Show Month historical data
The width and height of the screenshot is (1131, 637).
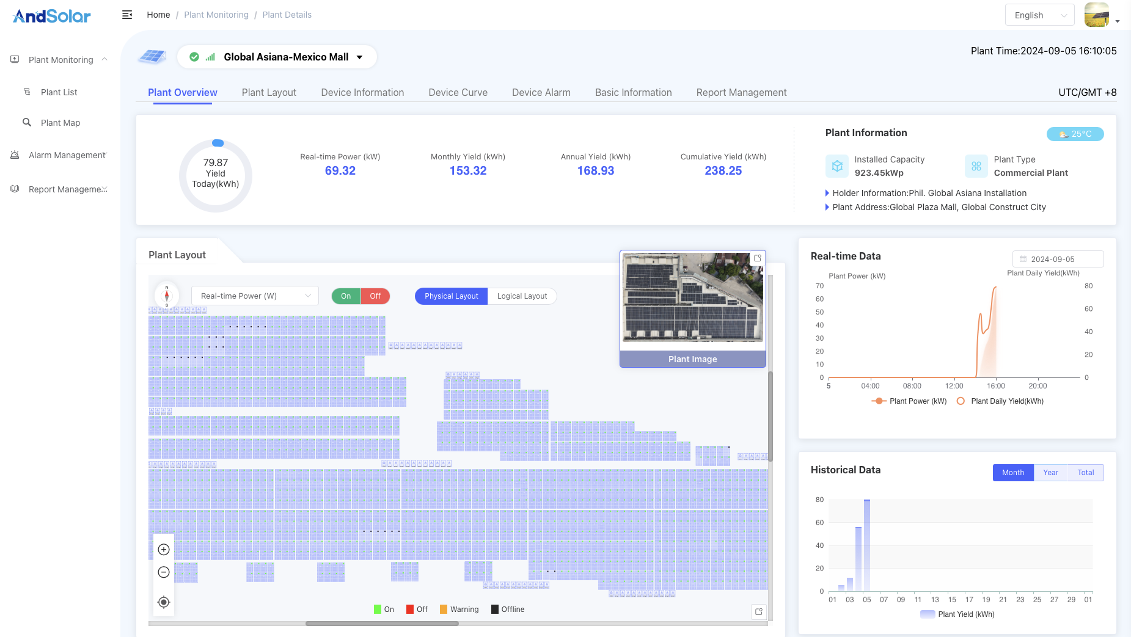point(1013,473)
